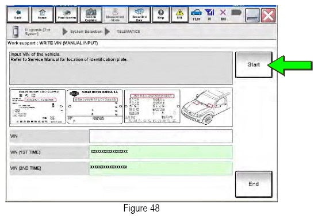
Task: Click the Back toolbar button
Action: point(18,14)
